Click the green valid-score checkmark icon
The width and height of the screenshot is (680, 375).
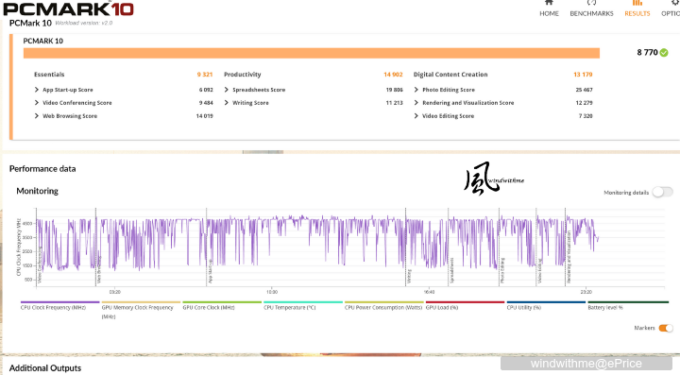[x=664, y=53]
